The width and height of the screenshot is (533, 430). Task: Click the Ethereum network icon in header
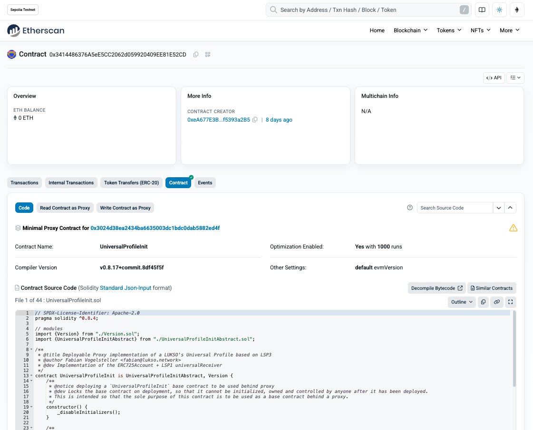517,10
